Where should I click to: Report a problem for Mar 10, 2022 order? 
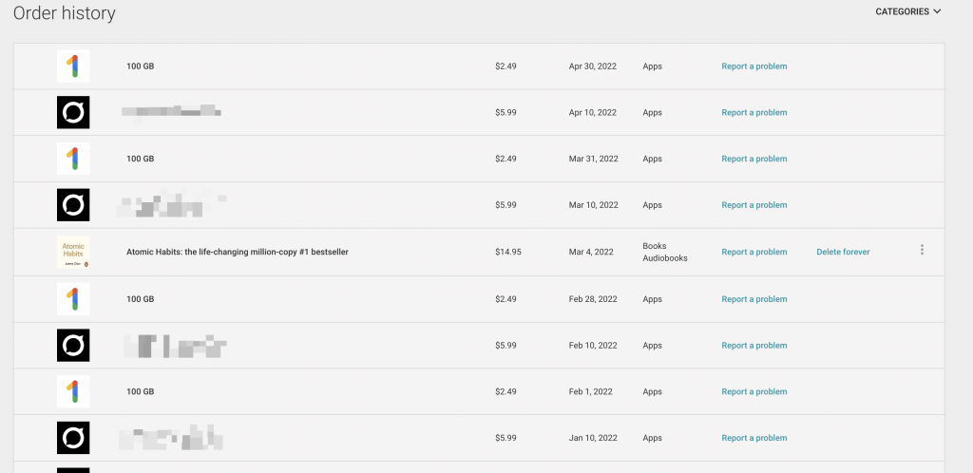[x=754, y=205]
